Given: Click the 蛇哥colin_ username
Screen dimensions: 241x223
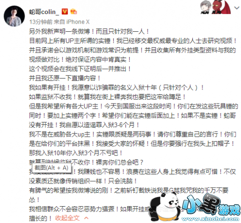Looking at the screenshot, I should click(x=44, y=12).
